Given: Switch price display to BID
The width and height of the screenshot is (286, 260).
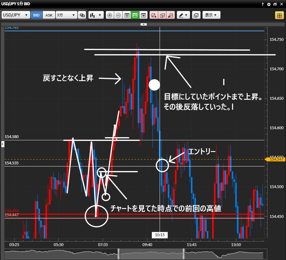Looking at the screenshot, I should tap(36, 15).
